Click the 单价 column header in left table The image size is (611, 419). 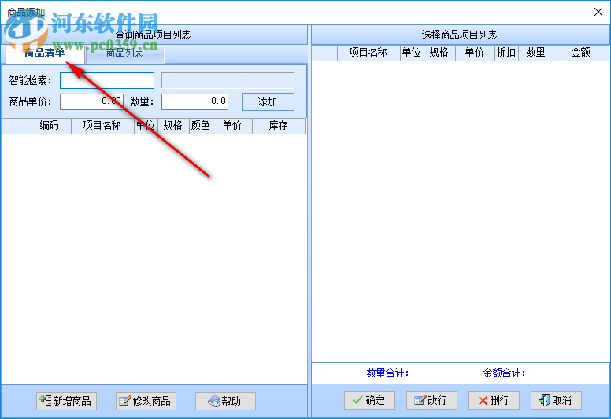pyautogui.click(x=232, y=126)
